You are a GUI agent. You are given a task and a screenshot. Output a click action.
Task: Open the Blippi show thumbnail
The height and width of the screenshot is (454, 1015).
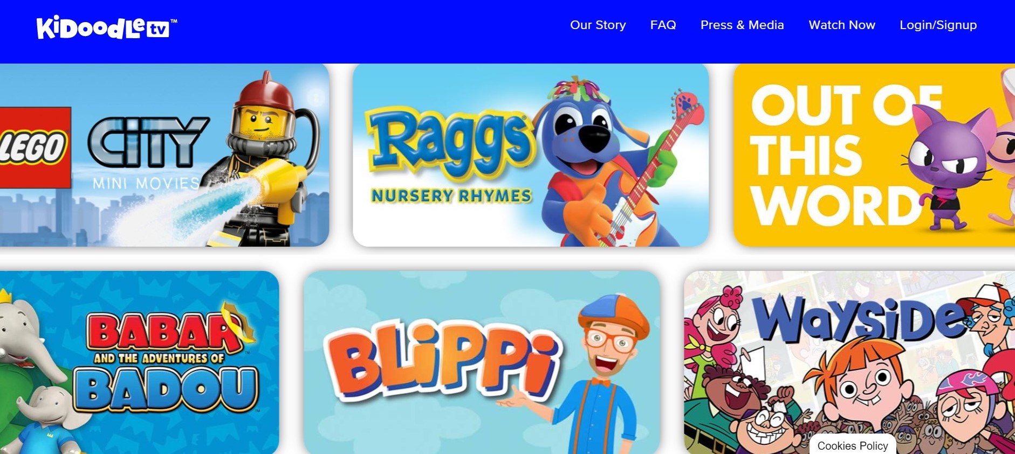(x=482, y=362)
